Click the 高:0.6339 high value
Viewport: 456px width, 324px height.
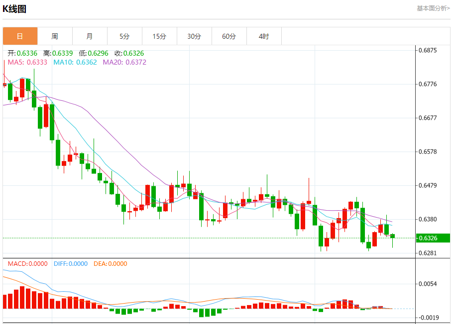tap(58, 53)
